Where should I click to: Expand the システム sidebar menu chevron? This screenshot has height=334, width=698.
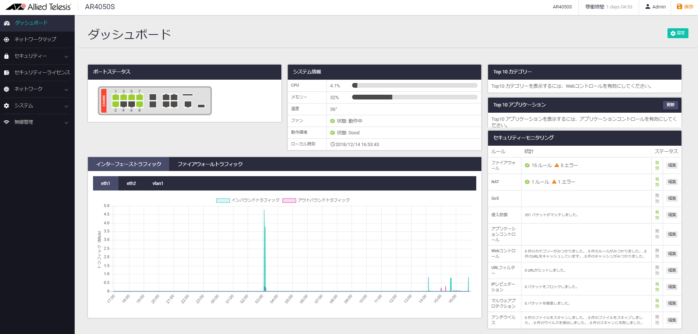(66, 106)
